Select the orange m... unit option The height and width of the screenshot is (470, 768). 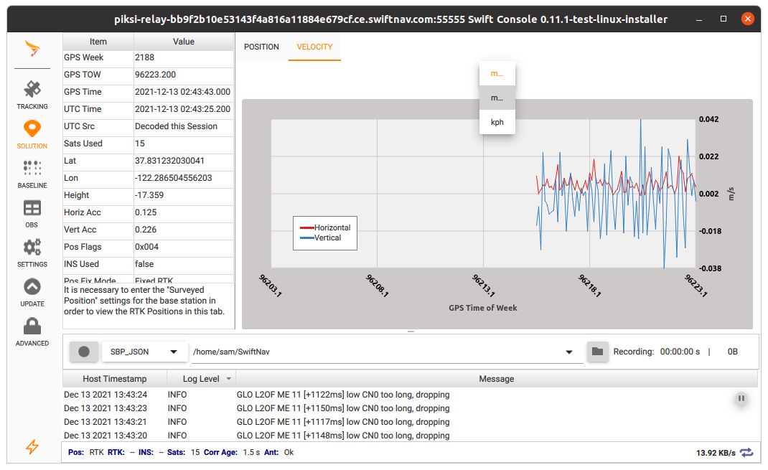497,73
